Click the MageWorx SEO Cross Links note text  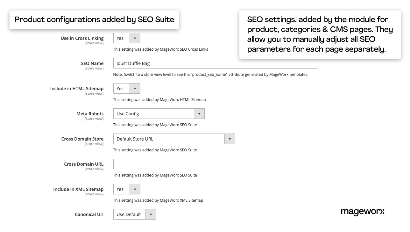160,49
